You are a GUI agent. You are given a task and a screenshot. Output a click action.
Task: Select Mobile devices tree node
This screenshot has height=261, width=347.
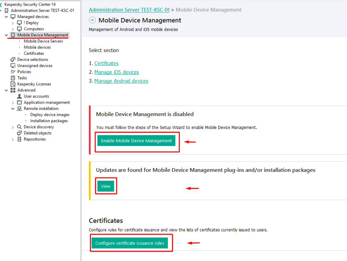click(37, 47)
